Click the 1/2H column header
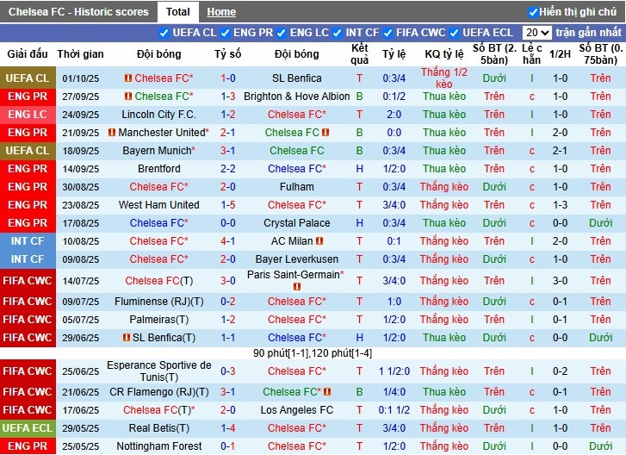626x455 pixels. coord(560,54)
